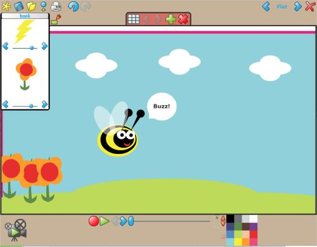Increase frame speed with up arrow
Screen dimensions: 317x247
tap(223, 218)
